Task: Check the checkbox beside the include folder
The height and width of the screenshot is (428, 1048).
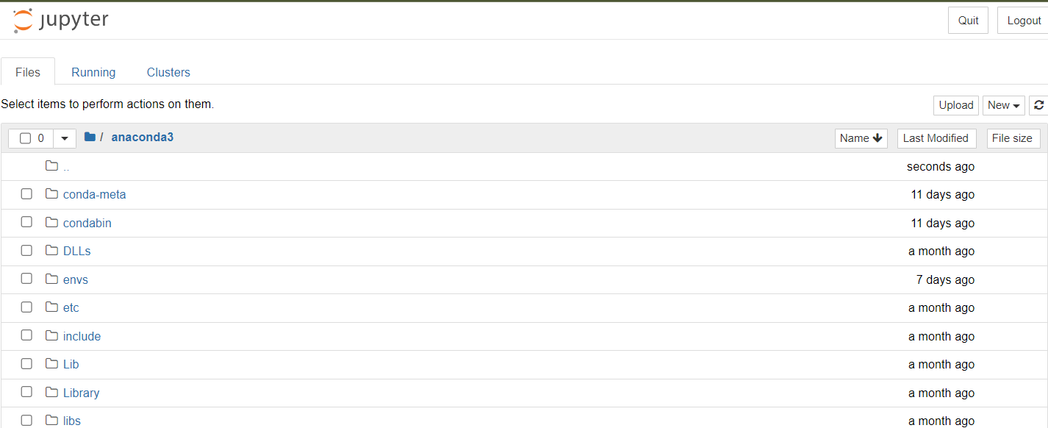Action: click(26, 335)
